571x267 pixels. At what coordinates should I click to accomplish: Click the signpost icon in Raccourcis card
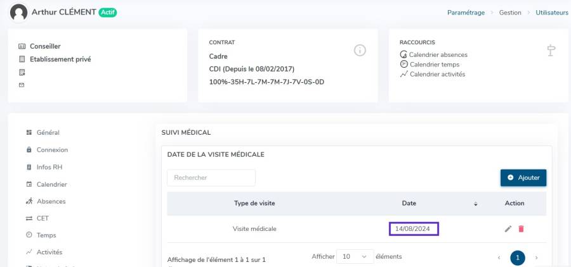(551, 51)
